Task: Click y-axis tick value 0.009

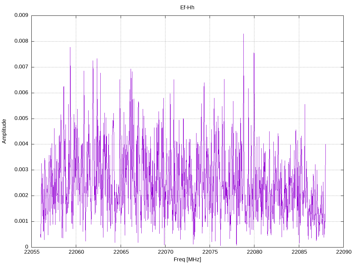Action: coord(21,15)
